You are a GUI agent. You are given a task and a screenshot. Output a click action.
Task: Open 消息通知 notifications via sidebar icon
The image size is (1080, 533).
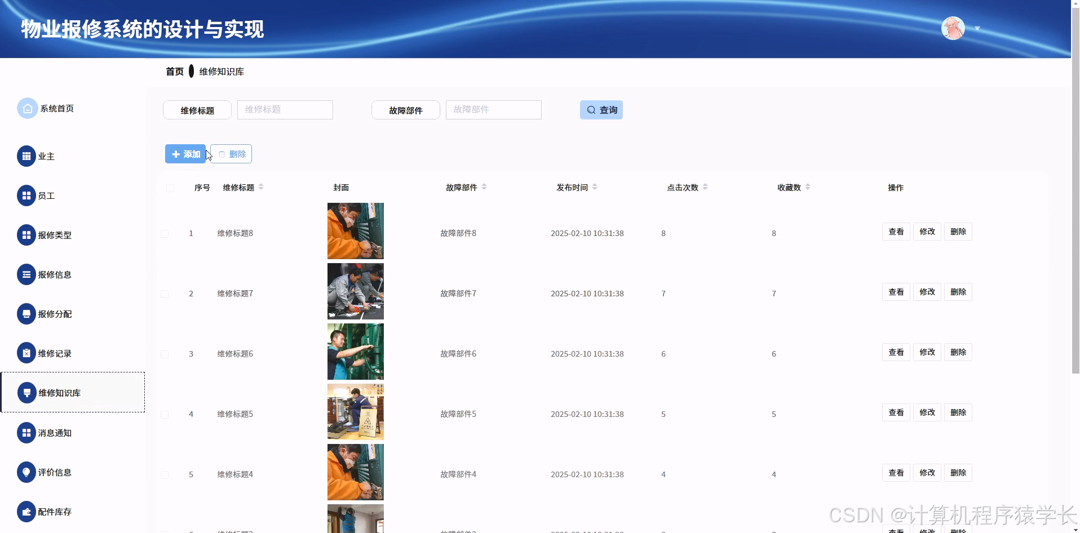26,433
